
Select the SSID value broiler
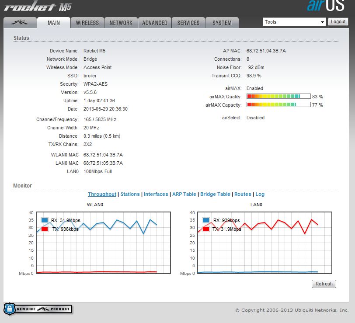tap(90, 76)
